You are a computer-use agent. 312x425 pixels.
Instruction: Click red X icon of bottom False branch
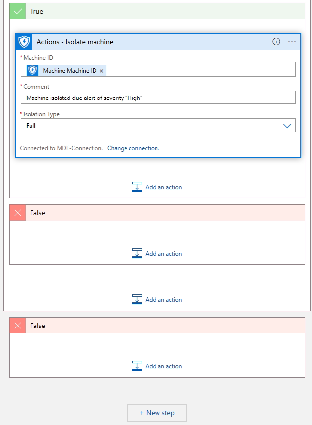pos(18,326)
